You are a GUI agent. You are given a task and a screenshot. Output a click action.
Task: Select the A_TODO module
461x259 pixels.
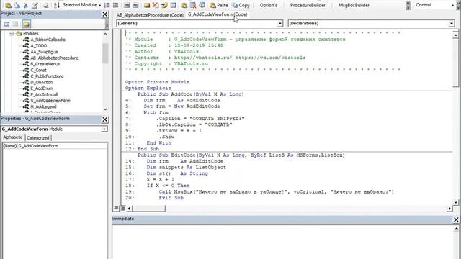(38, 45)
